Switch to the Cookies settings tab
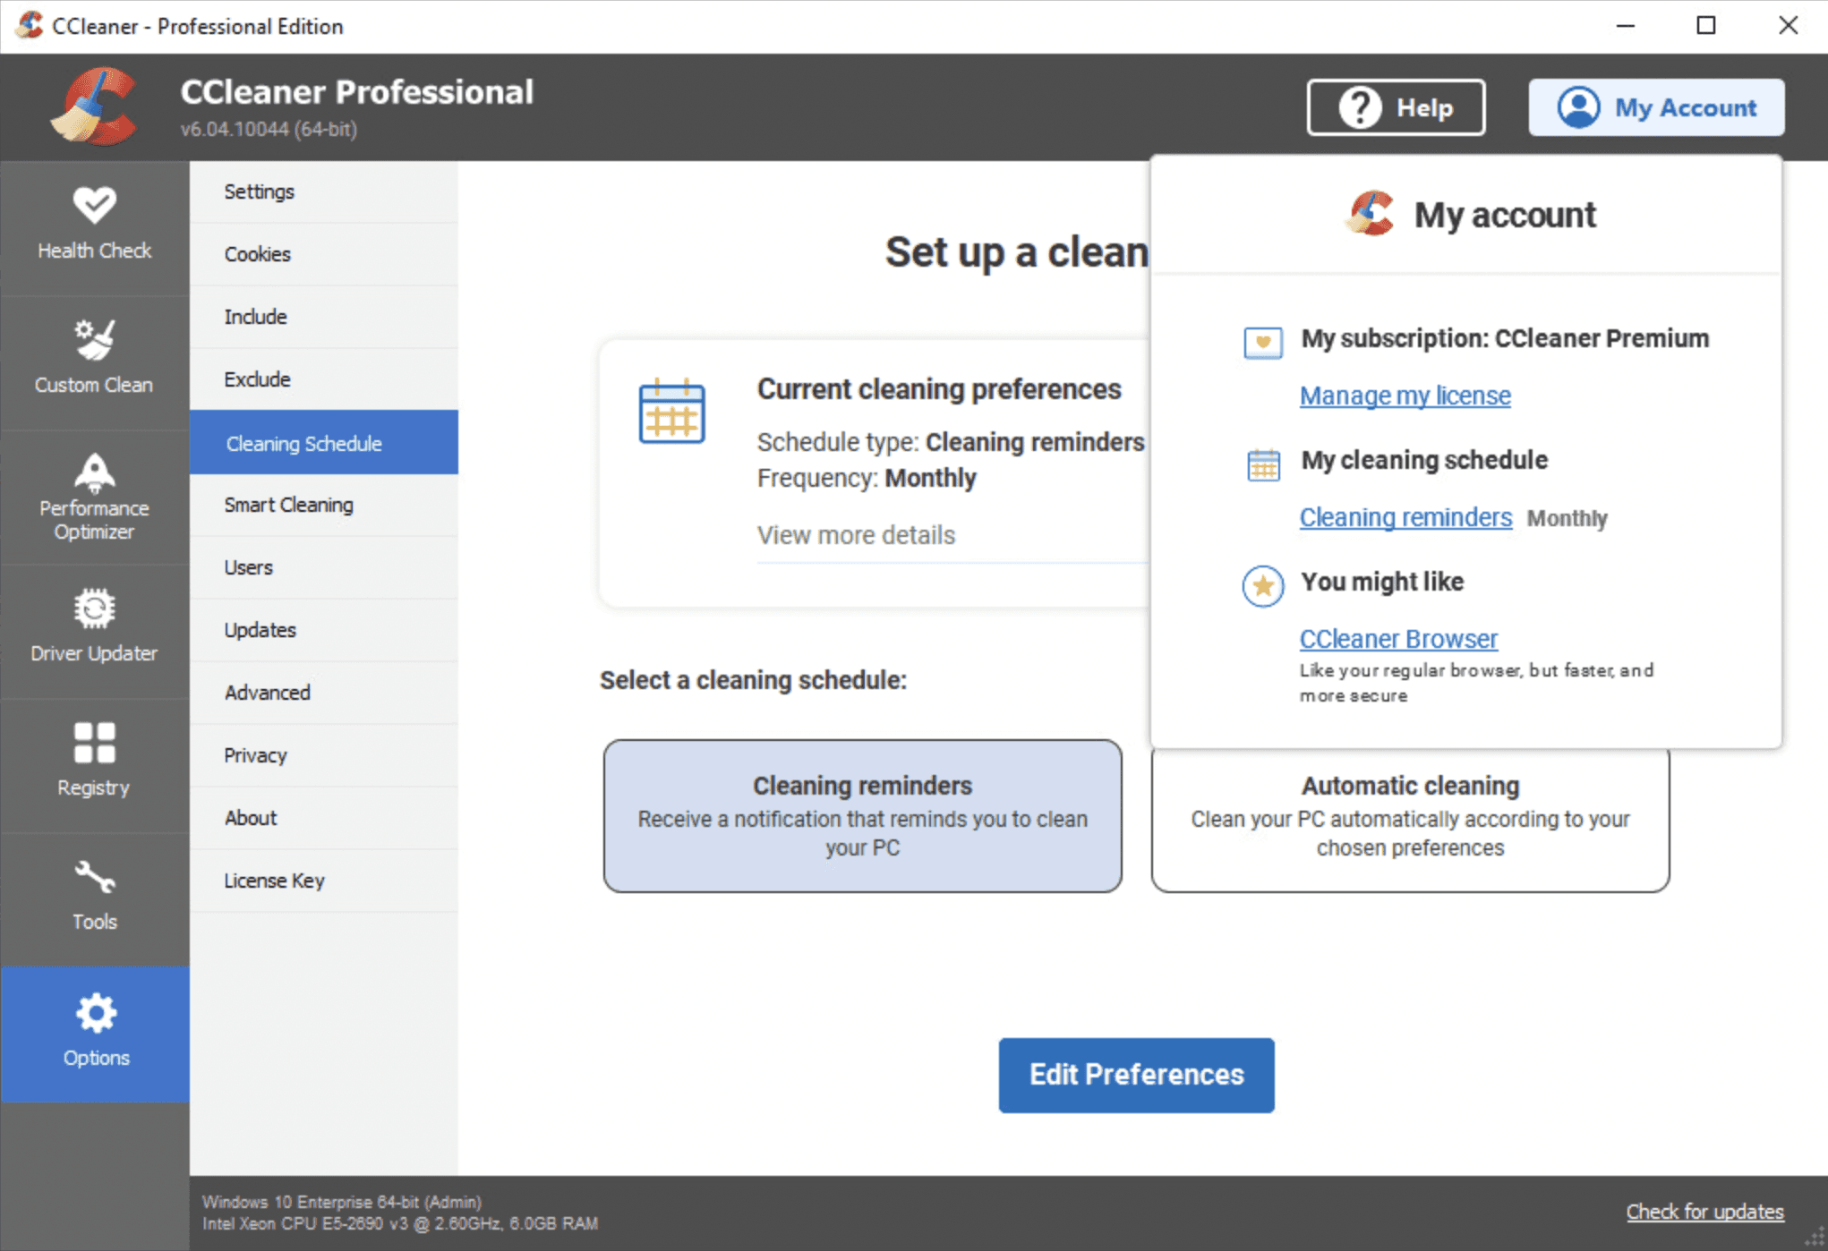 (258, 254)
